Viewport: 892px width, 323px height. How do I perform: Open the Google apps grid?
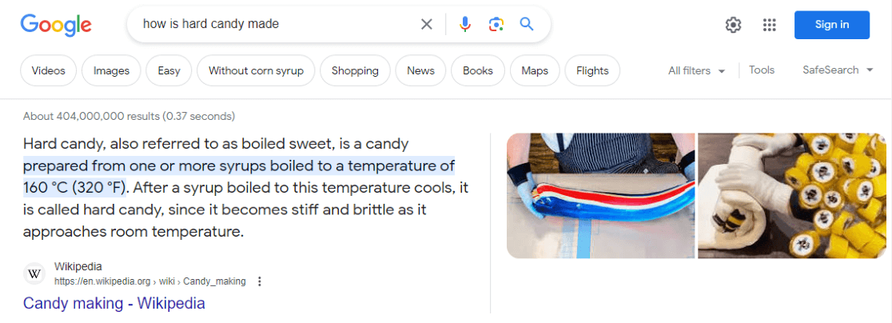(x=770, y=25)
